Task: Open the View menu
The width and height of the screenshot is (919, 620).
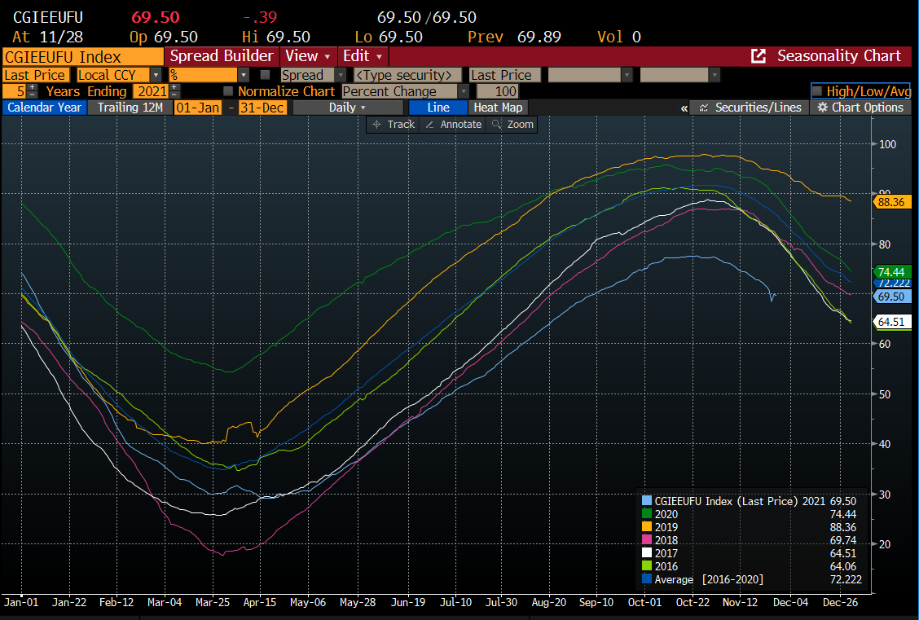Action: (x=307, y=56)
